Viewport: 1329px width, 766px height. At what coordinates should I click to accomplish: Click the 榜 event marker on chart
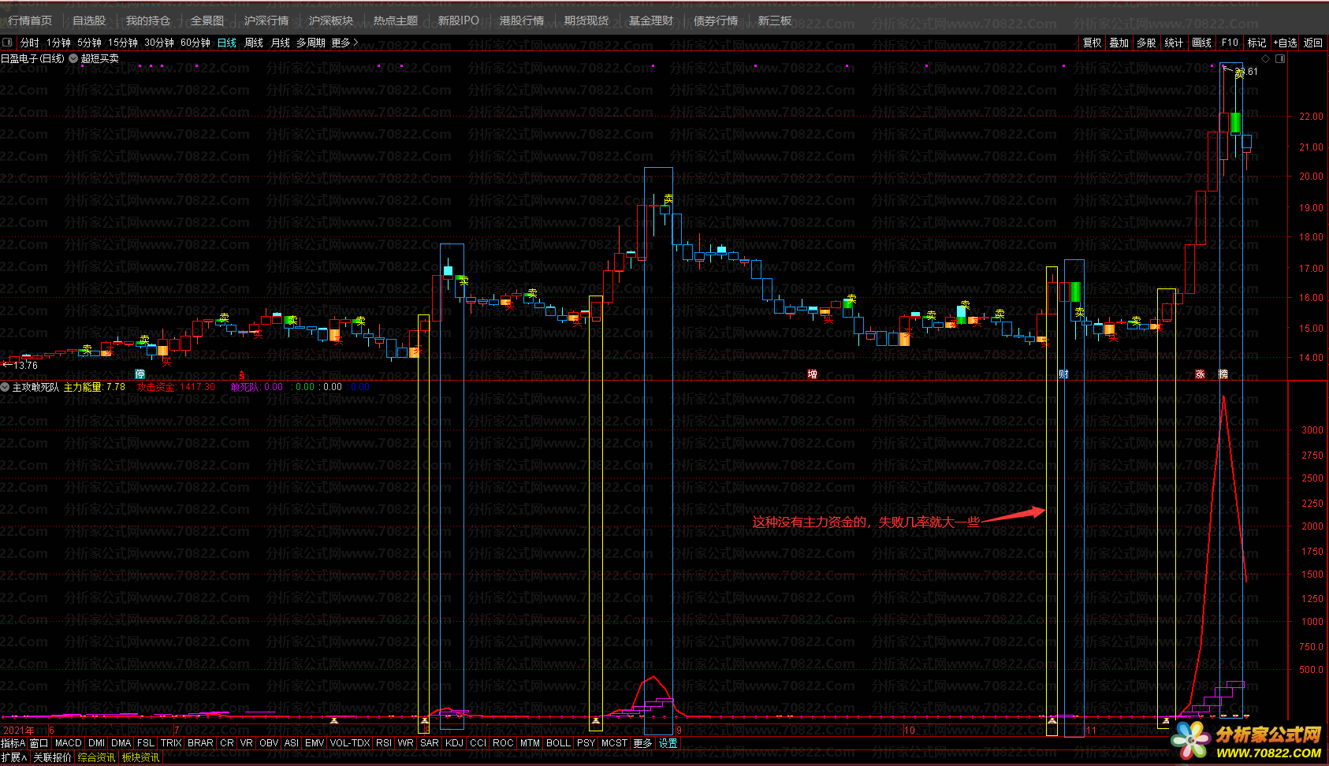(1223, 374)
